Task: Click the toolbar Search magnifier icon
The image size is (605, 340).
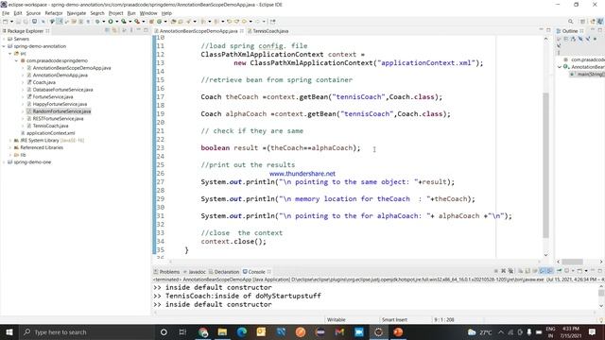Action: (x=570, y=22)
